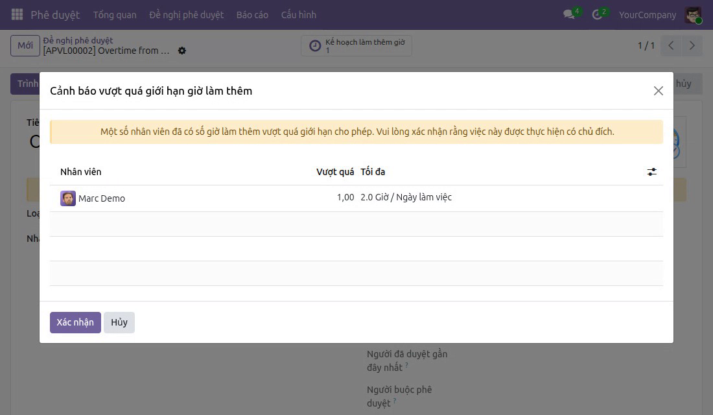Open the Báo cáo menu
The height and width of the screenshot is (415, 713).
point(252,14)
